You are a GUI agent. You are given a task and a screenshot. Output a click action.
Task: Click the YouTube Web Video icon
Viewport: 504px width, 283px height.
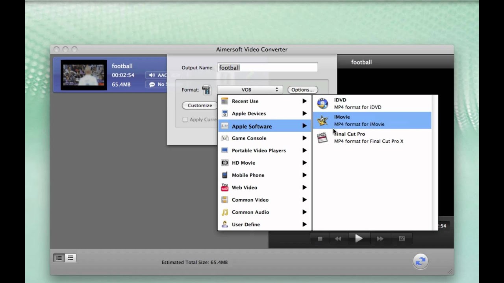tap(224, 187)
